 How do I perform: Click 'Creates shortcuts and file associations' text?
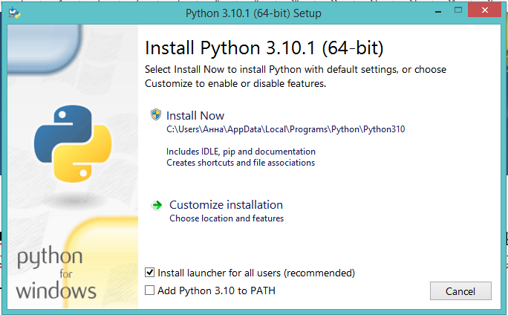(x=241, y=162)
